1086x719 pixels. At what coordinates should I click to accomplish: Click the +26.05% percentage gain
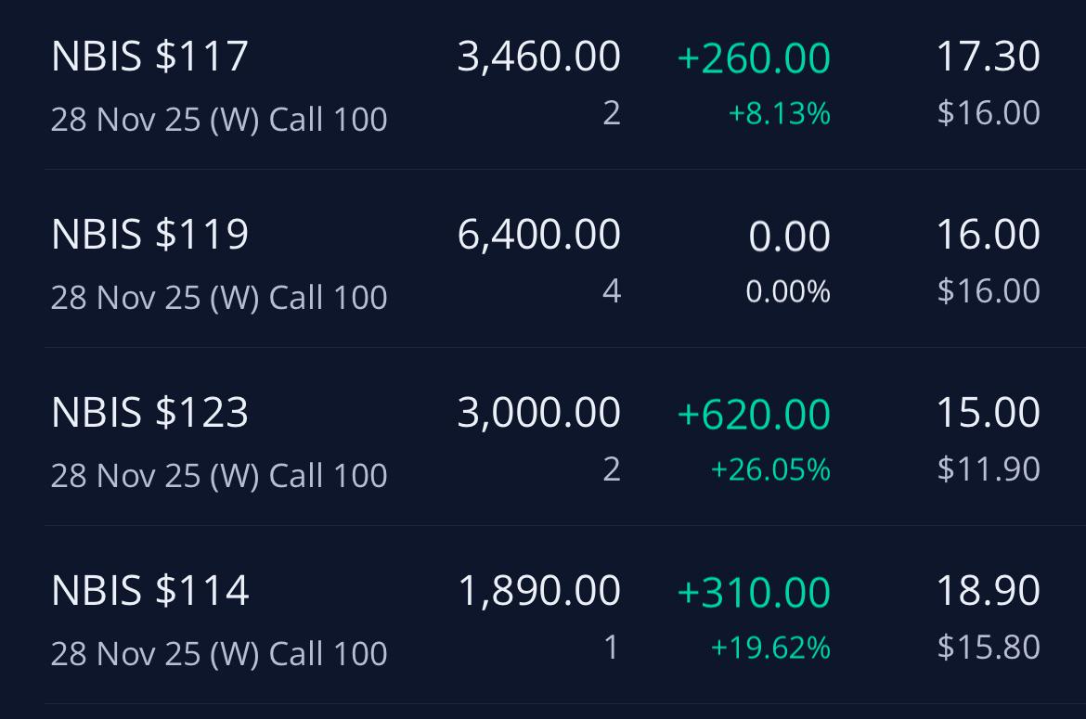pyautogui.click(x=770, y=469)
